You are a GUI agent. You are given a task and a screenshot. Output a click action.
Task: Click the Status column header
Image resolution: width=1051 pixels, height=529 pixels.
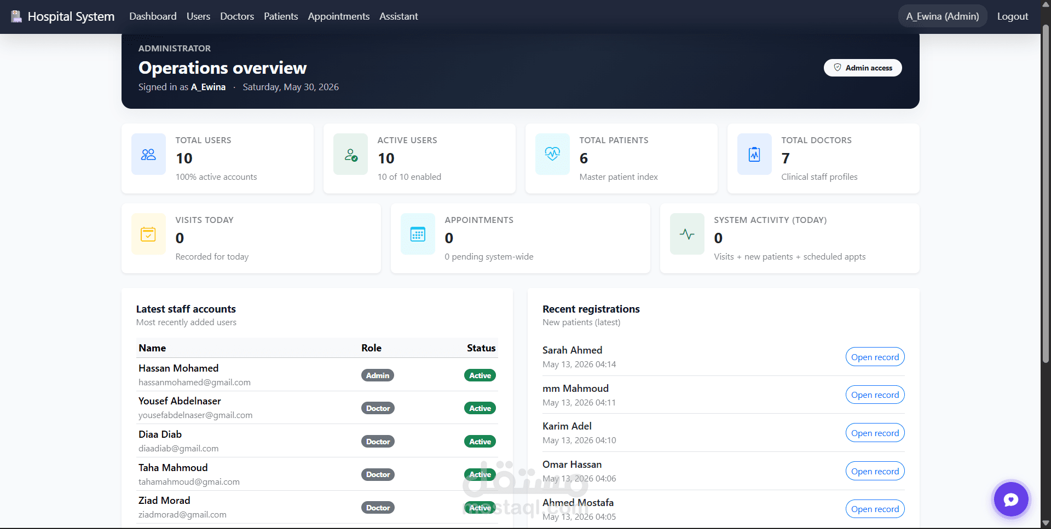tap(481, 348)
